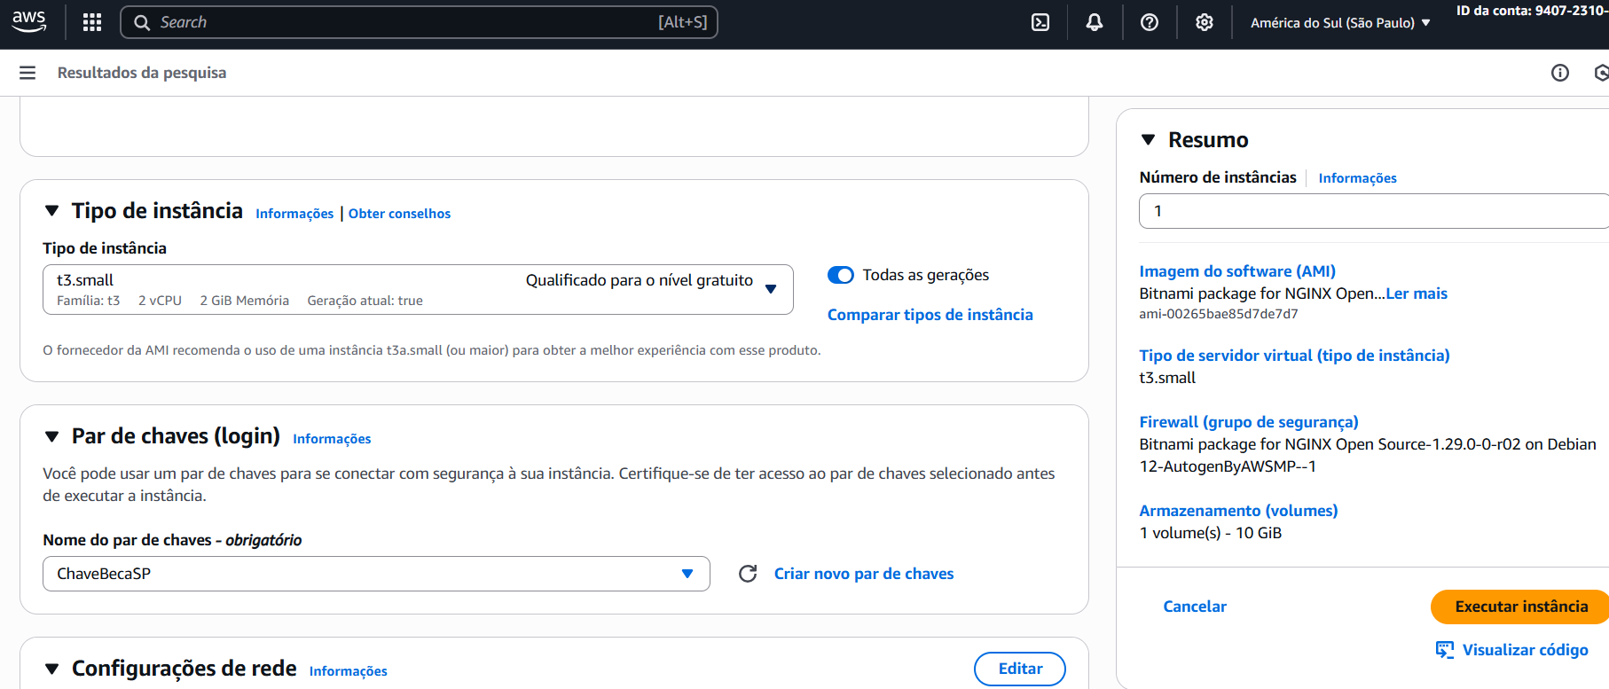Select the AMI ID ami-00265bae85d7de7d7 text
This screenshot has height=689, width=1609.
tap(1218, 314)
